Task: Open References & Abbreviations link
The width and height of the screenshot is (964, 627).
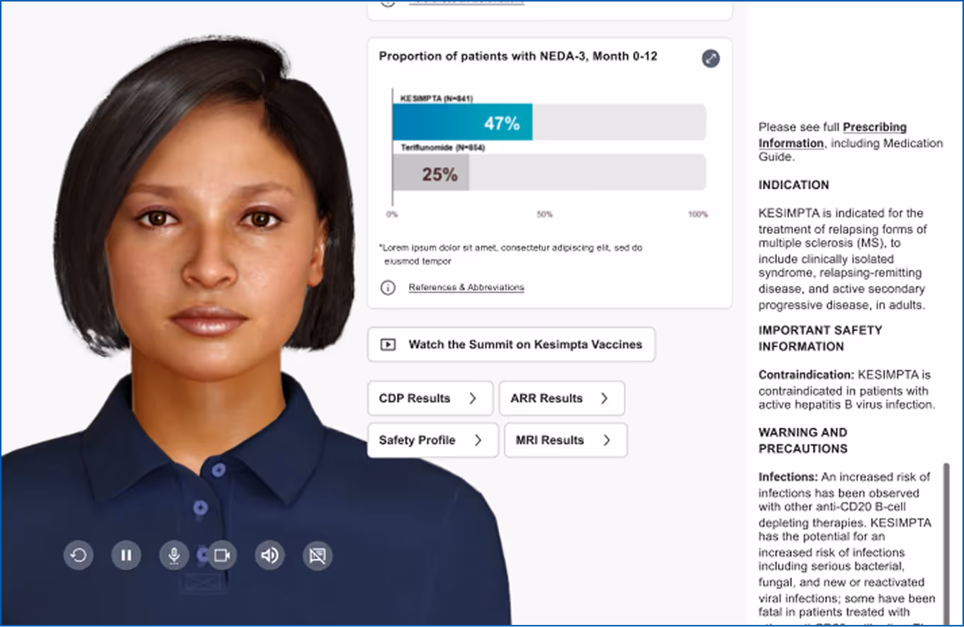Action: pyautogui.click(x=466, y=288)
